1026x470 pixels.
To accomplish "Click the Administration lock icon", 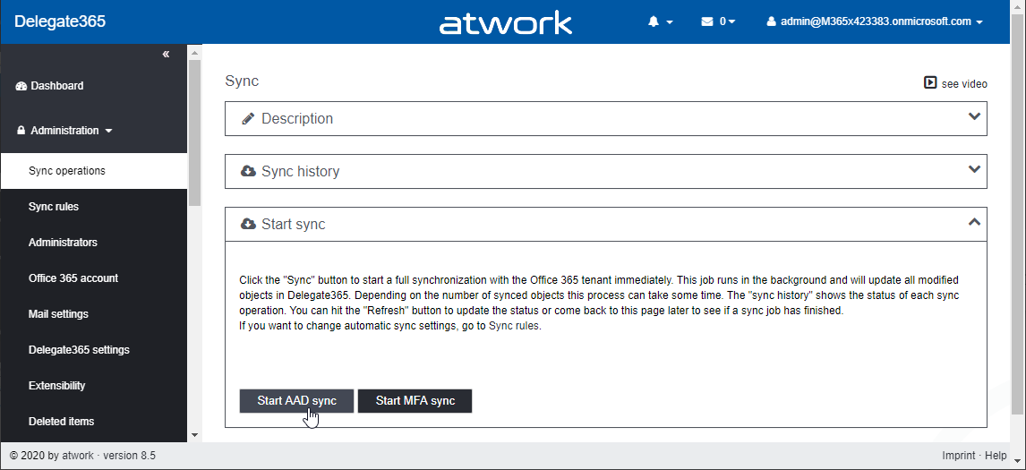I will pyautogui.click(x=21, y=131).
